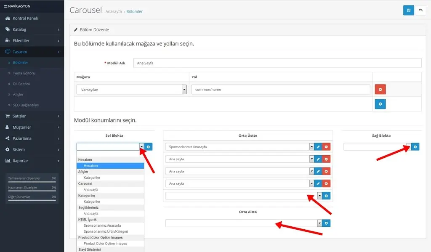Add a new store route row

click(380, 104)
